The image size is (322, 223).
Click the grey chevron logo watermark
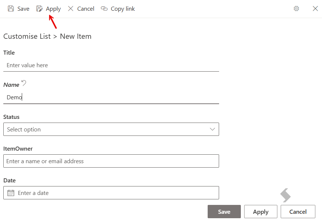285,195
